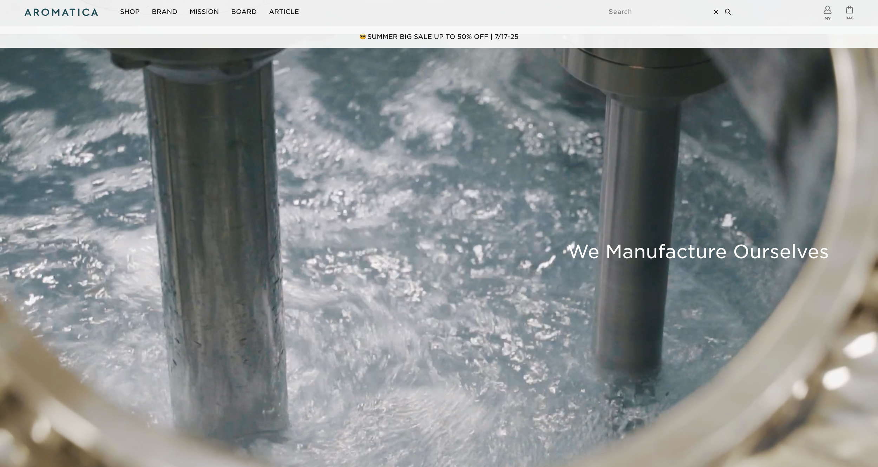The height and width of the screenshot is (467, 878).
Task: Open the MY account icon
Action: (827, 10)
